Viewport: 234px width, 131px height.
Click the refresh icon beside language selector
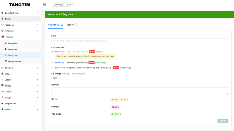point(71,5)
